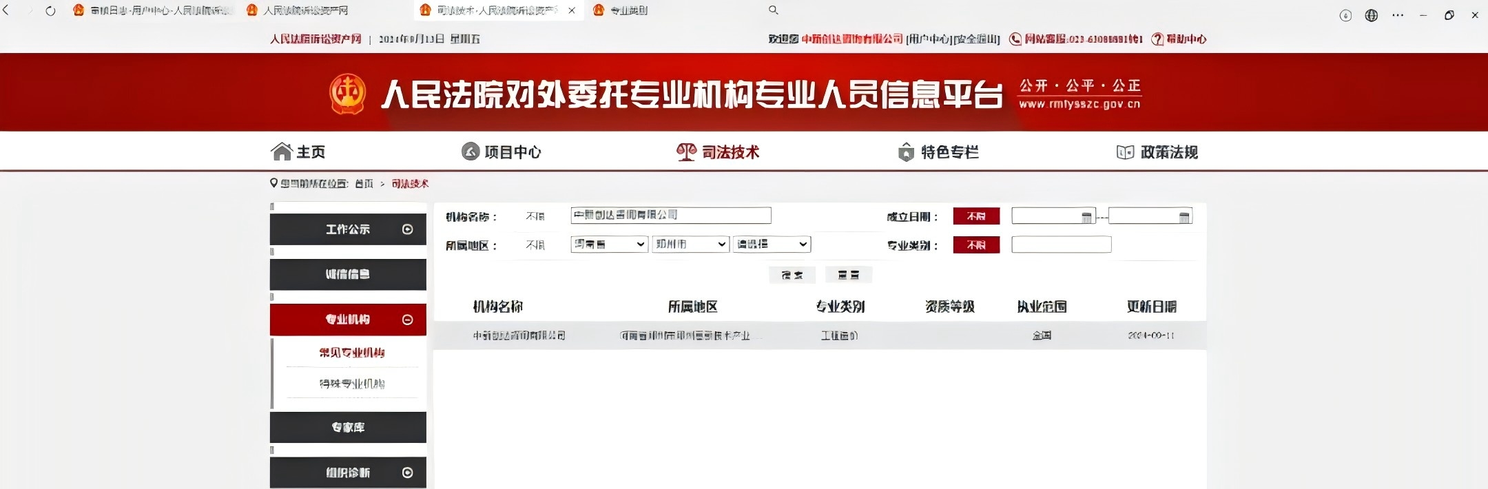Select 特殊专业机构 in the sidebar
1488x489 pixels.
[351, 384]
